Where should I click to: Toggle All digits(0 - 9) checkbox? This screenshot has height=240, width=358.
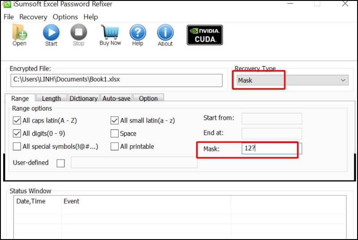point(17,134)
